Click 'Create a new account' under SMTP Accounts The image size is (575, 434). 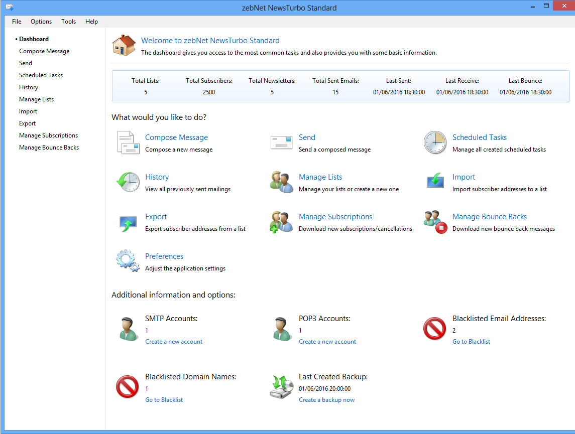174,342
